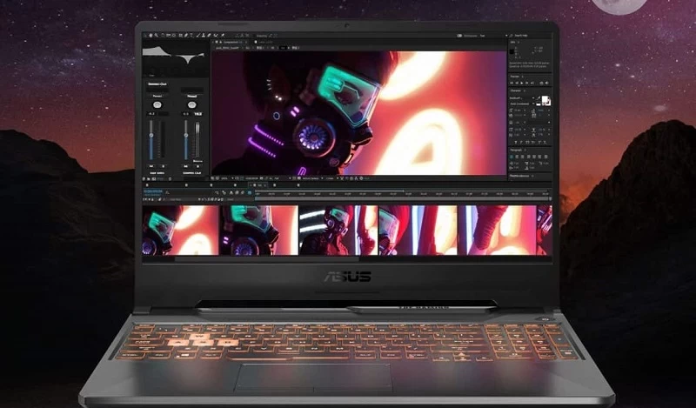Screen dimensions: 696x408
Task: Select the Composition tab above the viewer
Action: (x=231, y=41)
